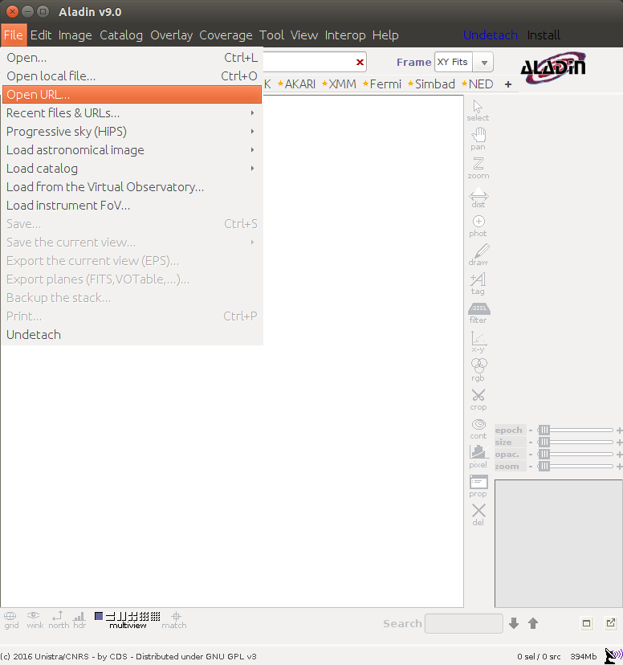Expand Load astronomical image submenu

click(132, 149)
